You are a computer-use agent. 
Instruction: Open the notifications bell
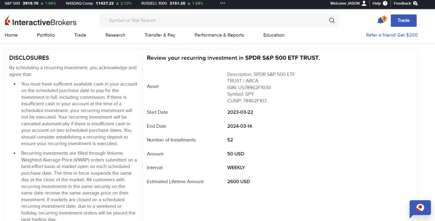coord(381,20)
